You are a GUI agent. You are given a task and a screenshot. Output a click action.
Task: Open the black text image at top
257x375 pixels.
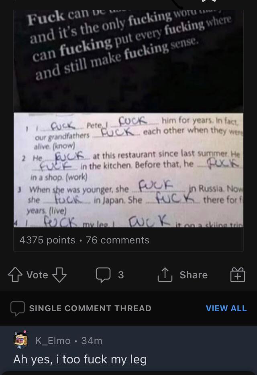128,61
